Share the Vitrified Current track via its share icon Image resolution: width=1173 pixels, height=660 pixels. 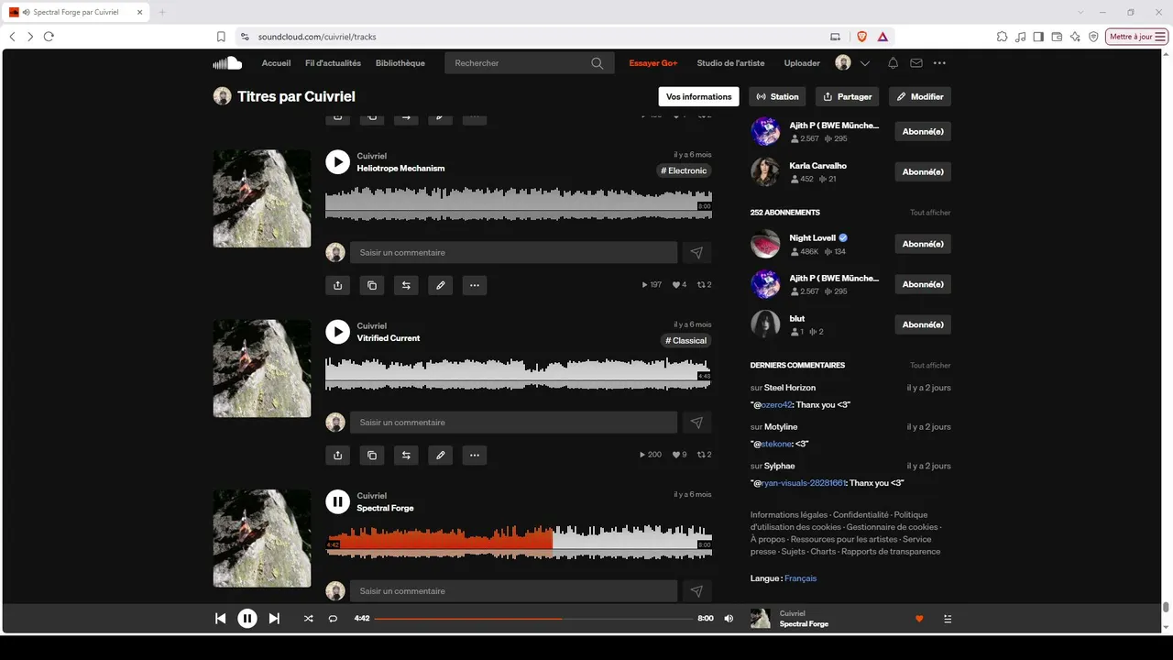[x=337, y=455]
